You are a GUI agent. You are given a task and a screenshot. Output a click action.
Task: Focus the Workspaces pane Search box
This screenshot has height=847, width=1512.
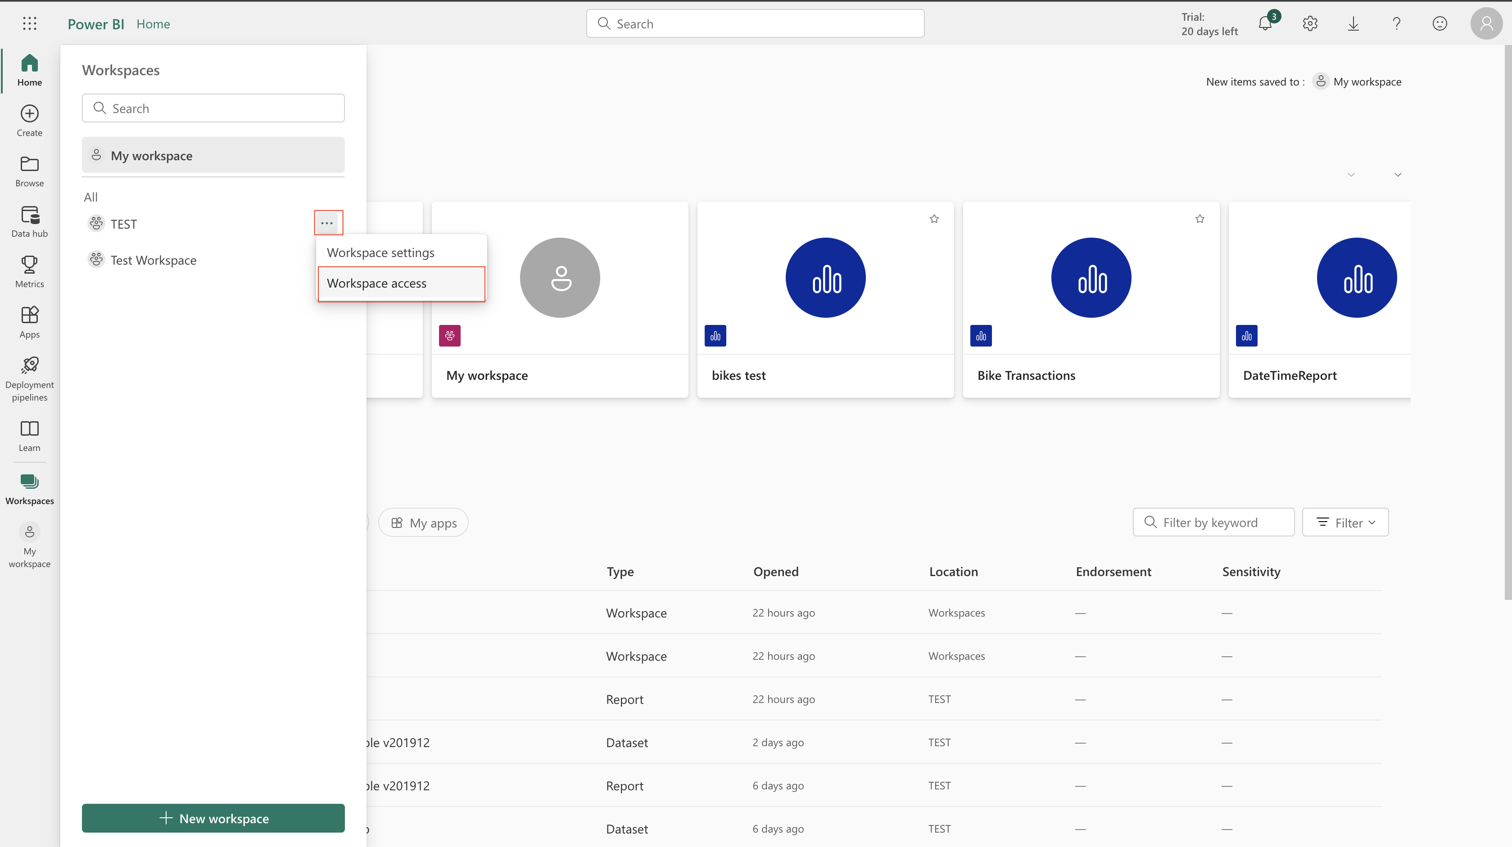213,108
